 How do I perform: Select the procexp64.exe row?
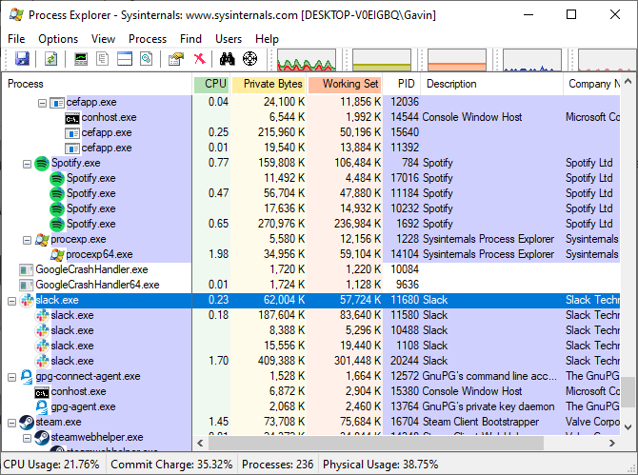310,254
